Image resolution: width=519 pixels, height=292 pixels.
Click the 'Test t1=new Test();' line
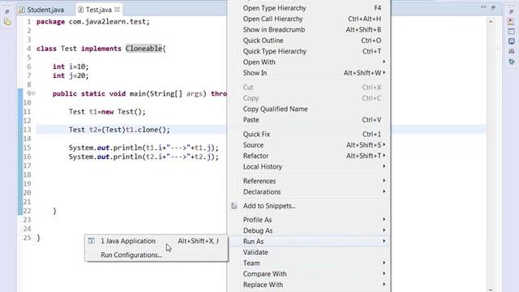(107, 112)
